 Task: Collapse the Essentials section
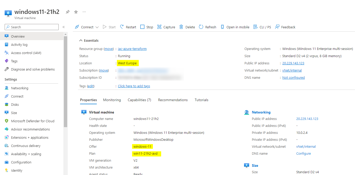click(89, 40)
